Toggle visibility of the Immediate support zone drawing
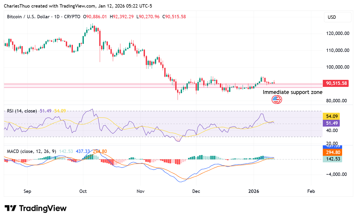 click(293, 92)
